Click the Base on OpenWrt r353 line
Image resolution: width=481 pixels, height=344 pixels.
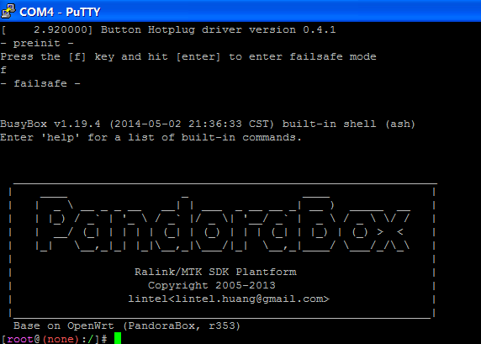pyautogui.click(x=127, y=325)
